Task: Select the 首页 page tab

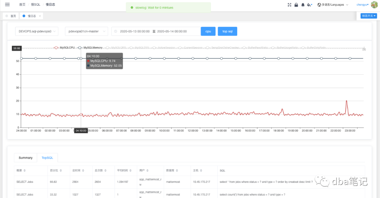Action: coord(11,16)
